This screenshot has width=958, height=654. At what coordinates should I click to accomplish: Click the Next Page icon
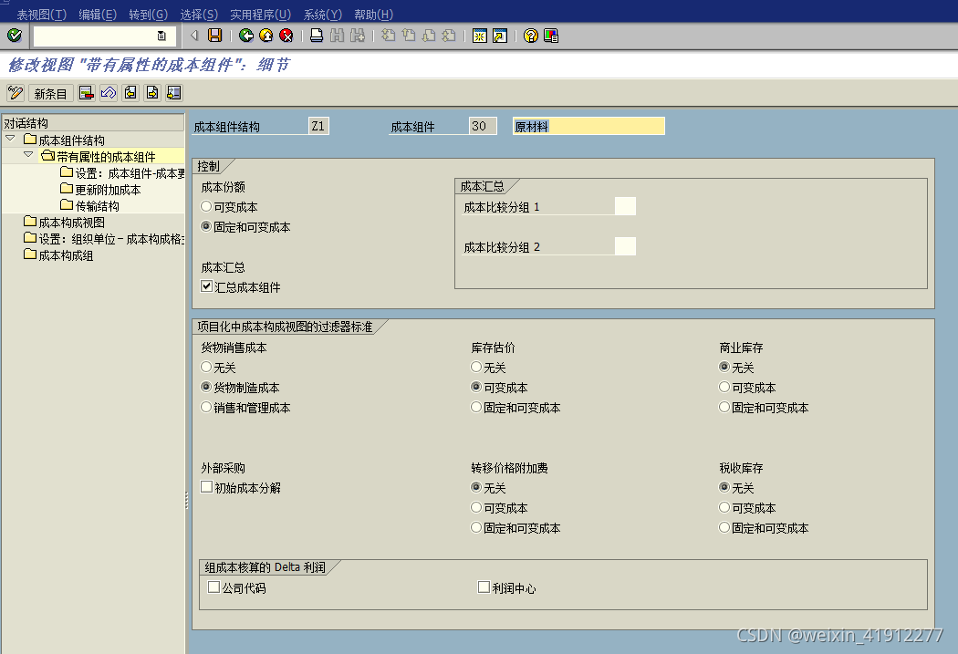pos(429,36)
